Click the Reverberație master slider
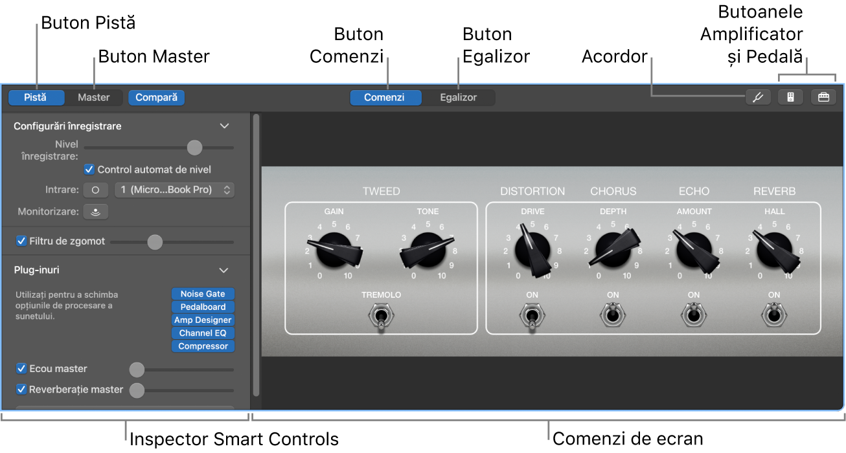The image size is (846, 453). click(x=181, y=390)
